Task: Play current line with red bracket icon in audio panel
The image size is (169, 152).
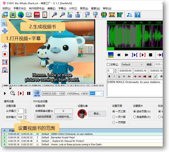Action: click(x=142, y=55)
